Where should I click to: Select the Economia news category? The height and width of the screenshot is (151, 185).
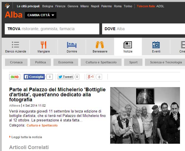(x=66, y=62)
